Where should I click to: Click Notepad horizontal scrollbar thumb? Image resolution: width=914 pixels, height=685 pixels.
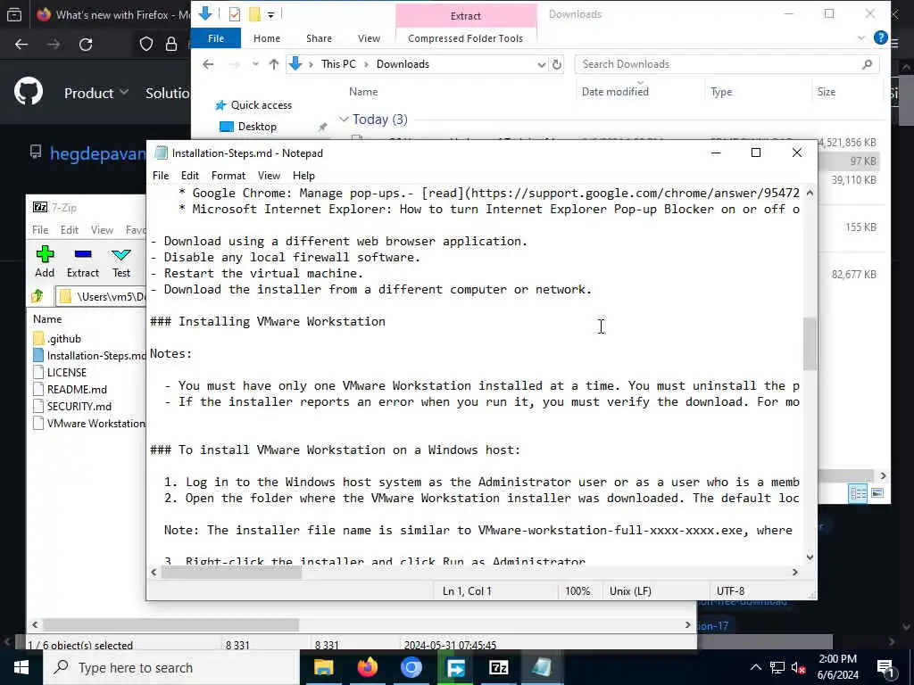point(231,572)
